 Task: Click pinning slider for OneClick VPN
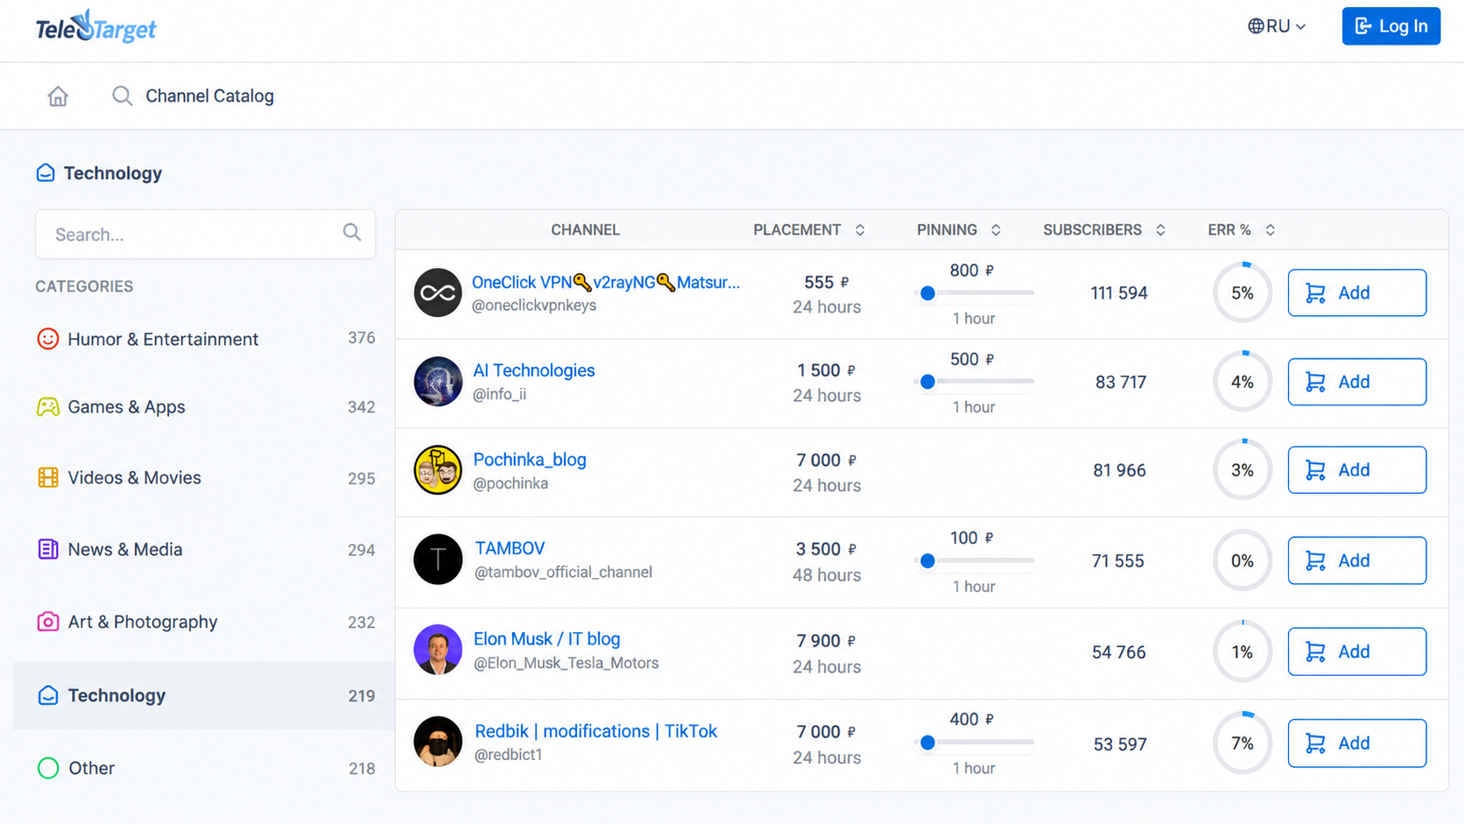coord(974,293)
